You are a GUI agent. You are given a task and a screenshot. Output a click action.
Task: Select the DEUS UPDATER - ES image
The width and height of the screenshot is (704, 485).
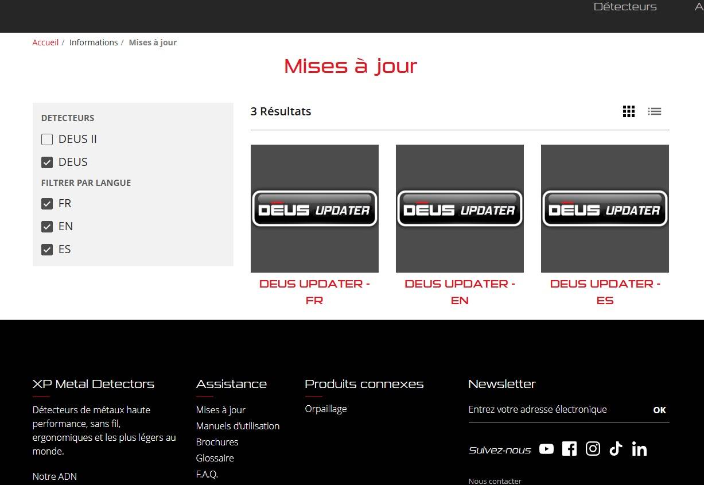coord(605,208)
